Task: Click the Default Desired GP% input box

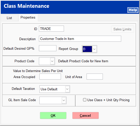Action: click(48, 48)
